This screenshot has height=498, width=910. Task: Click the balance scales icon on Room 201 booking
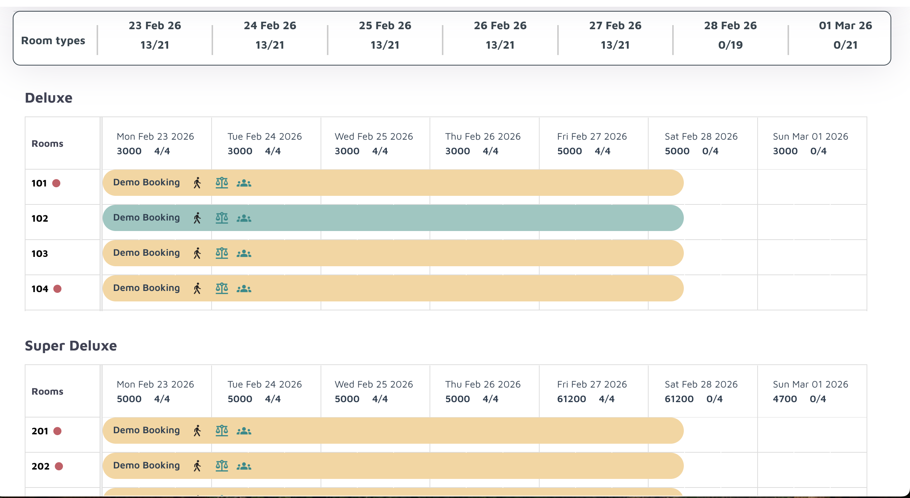(222, 431)
